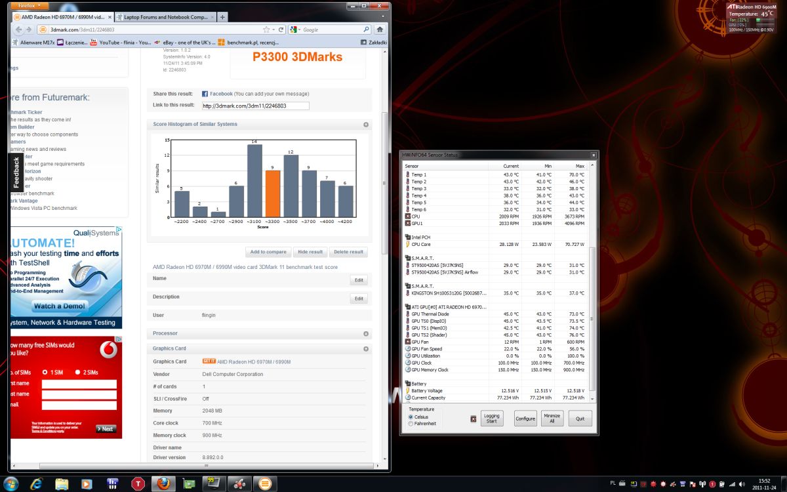Switch to the AMD Radeon HD 6970M tab
The height and width of the screenshot is (492, 787).
(x=62, y=16)
